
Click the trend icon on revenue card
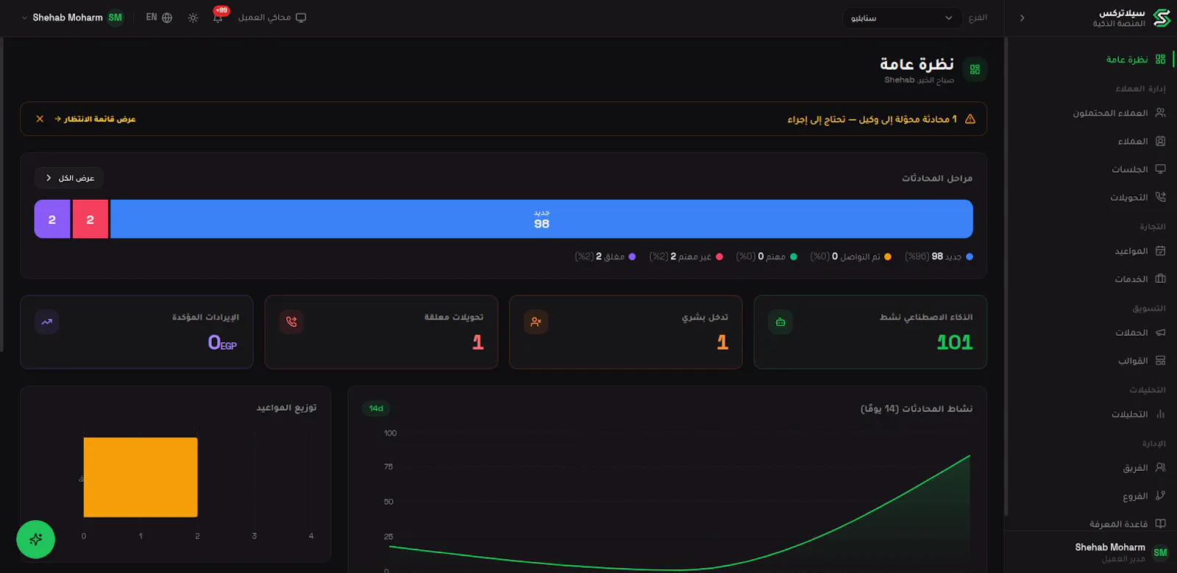coord(47,322)
